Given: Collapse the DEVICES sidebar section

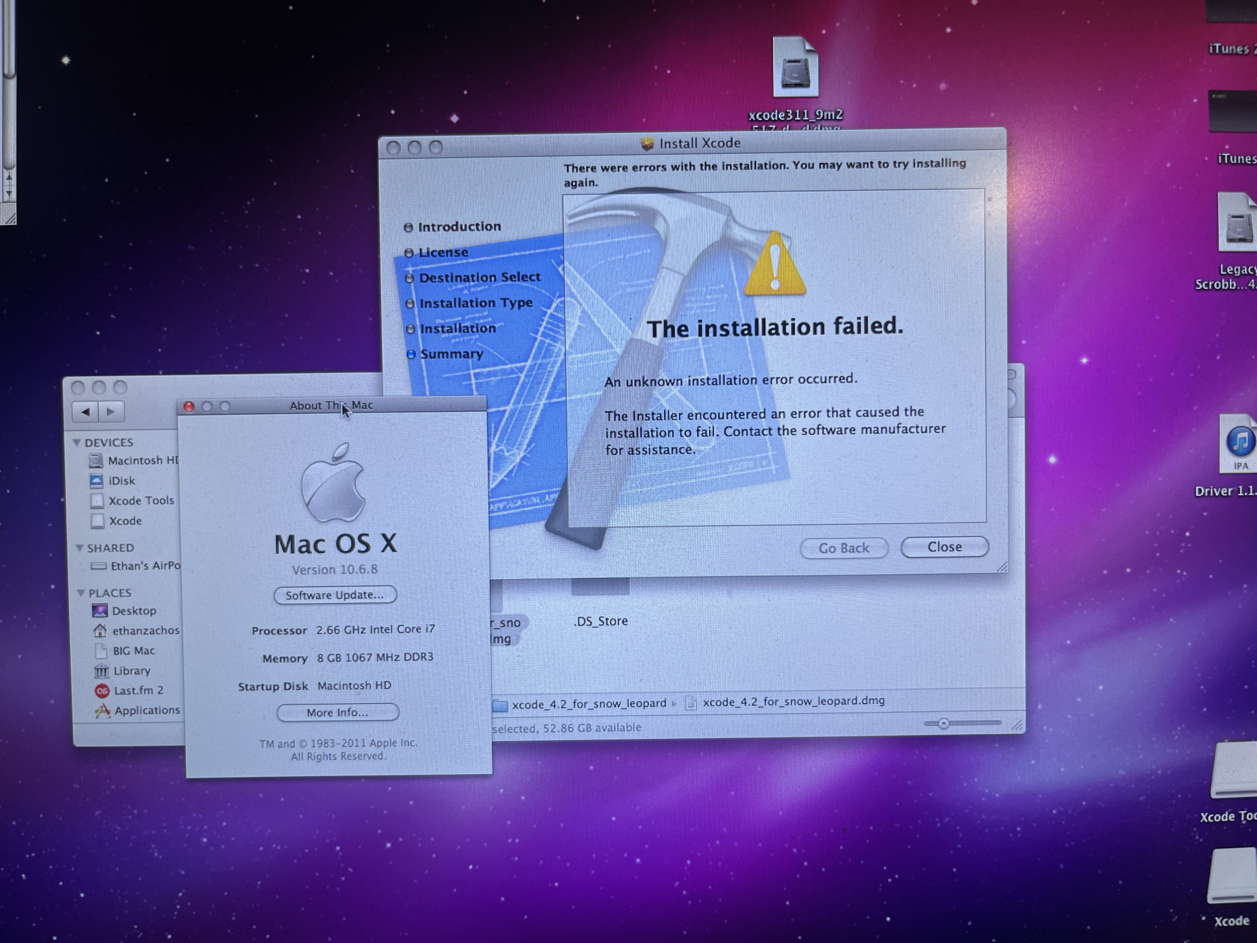Looking at the screenshot, I should pos(77,443).
